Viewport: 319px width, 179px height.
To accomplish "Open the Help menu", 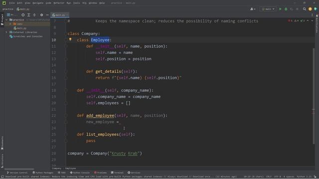I will [x=102, y=3].
